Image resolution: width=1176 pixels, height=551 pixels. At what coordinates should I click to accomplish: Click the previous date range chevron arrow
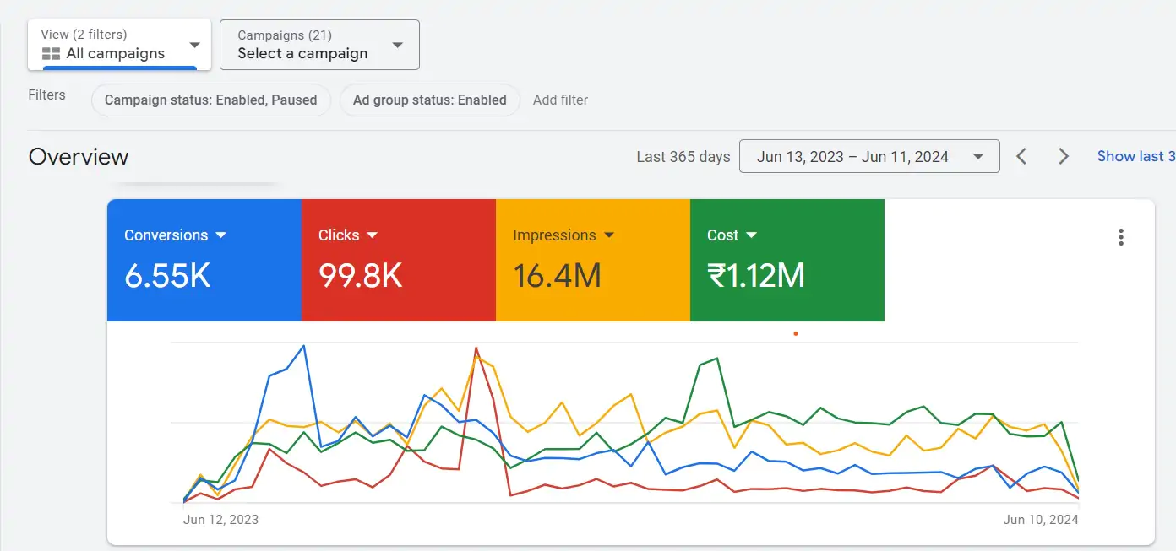click(x=1021, y=156)
